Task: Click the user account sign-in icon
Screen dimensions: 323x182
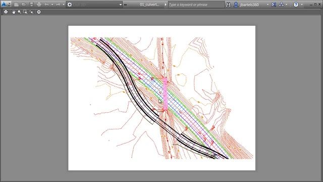Action: 236,5
